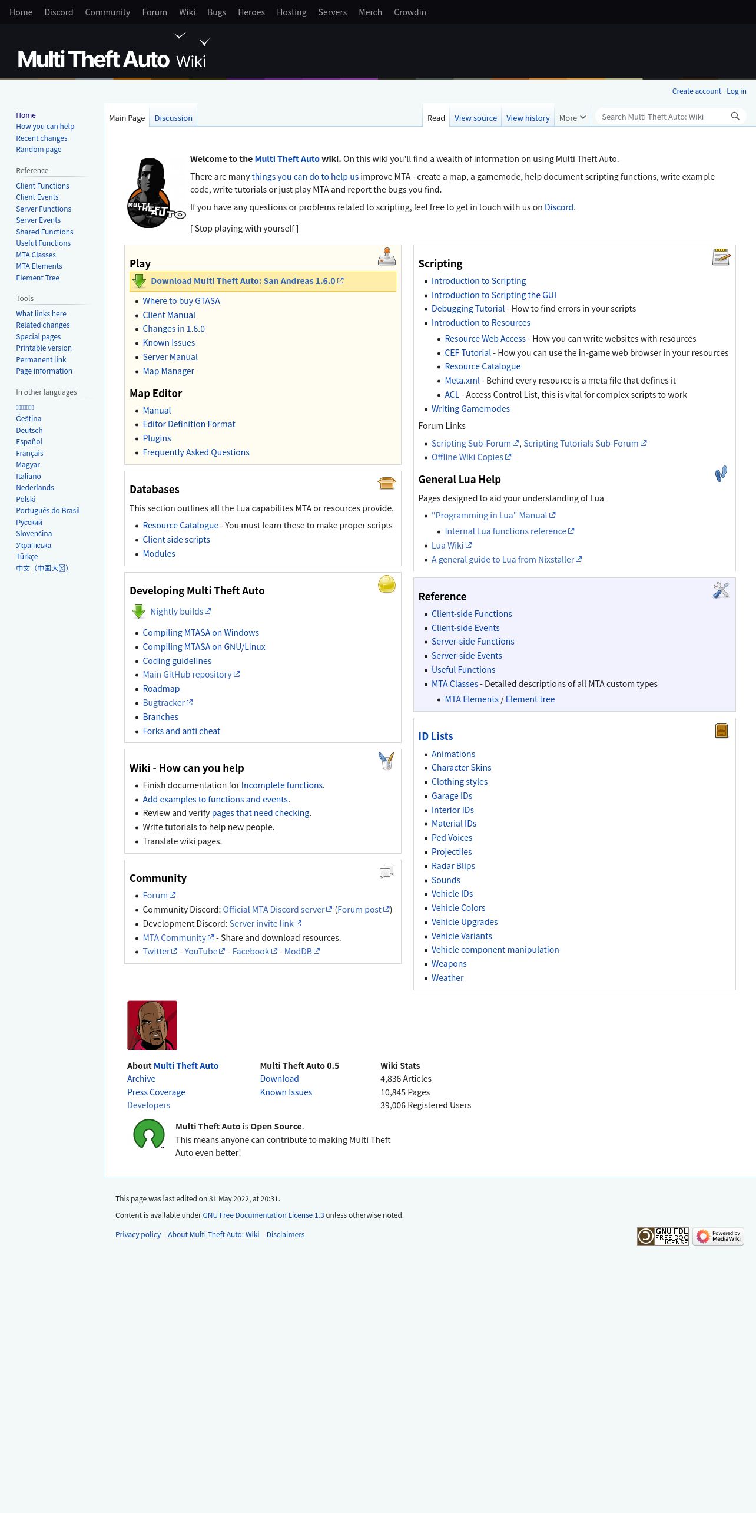This screenshot has height=1513, width=756.
Task: Open Client-side Functions in Reference box
Action: point(472,613)
